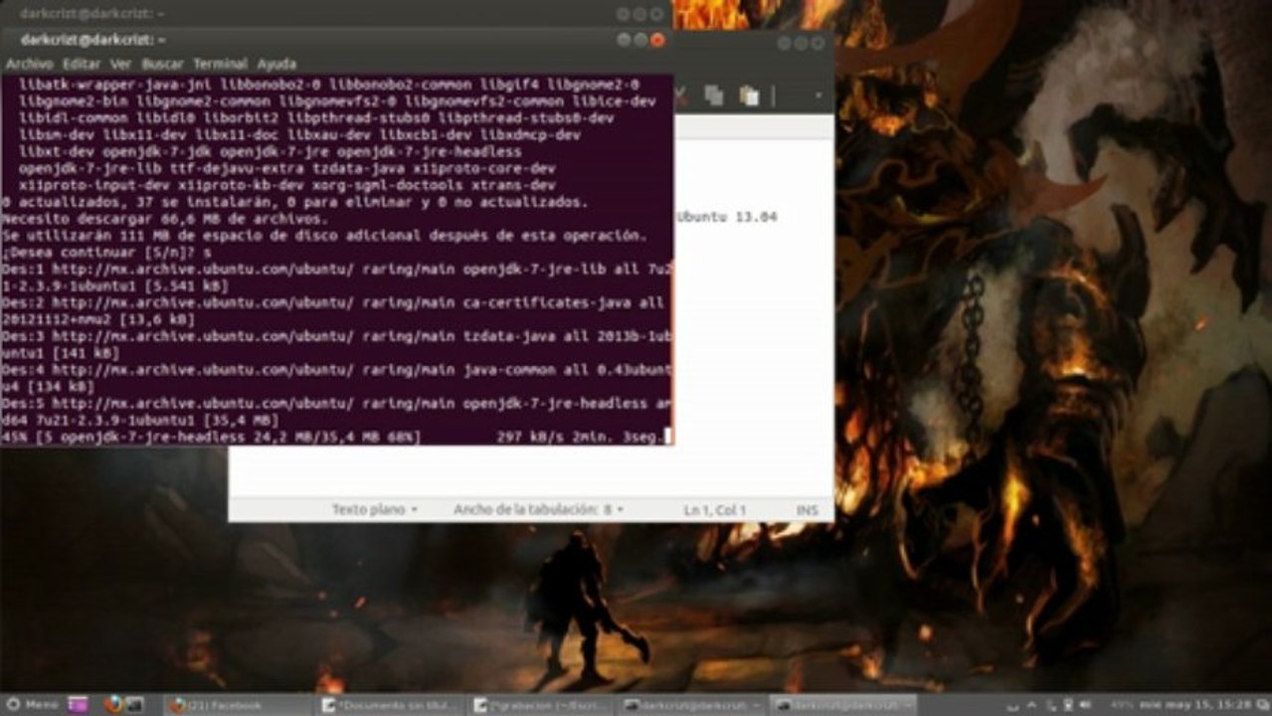The width and height of the screenshot is (1272, 716).
Task: Expand the gedit toolbar overflow arrow
Action: point(818,95)
